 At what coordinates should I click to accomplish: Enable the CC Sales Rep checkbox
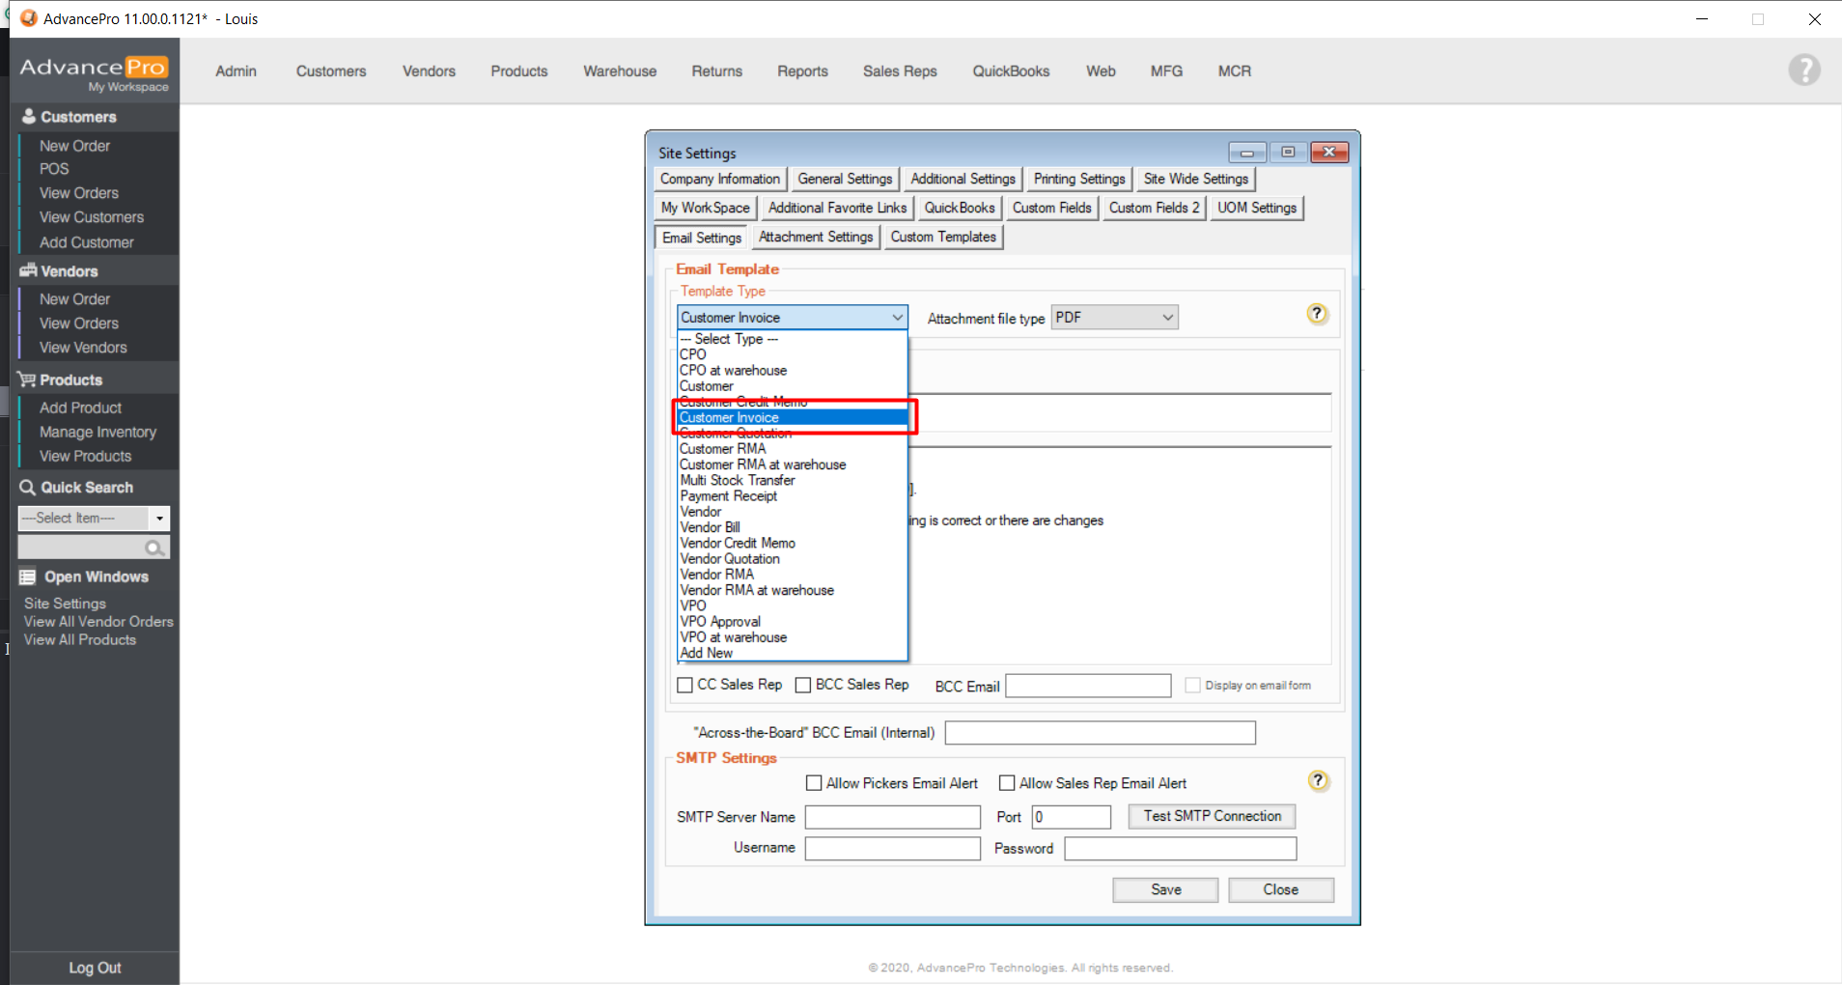pyautogui.click(x=685, y=685)
